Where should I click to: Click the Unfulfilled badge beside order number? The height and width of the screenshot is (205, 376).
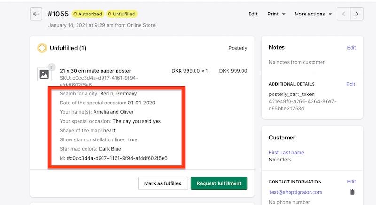(x=122, y=14)
